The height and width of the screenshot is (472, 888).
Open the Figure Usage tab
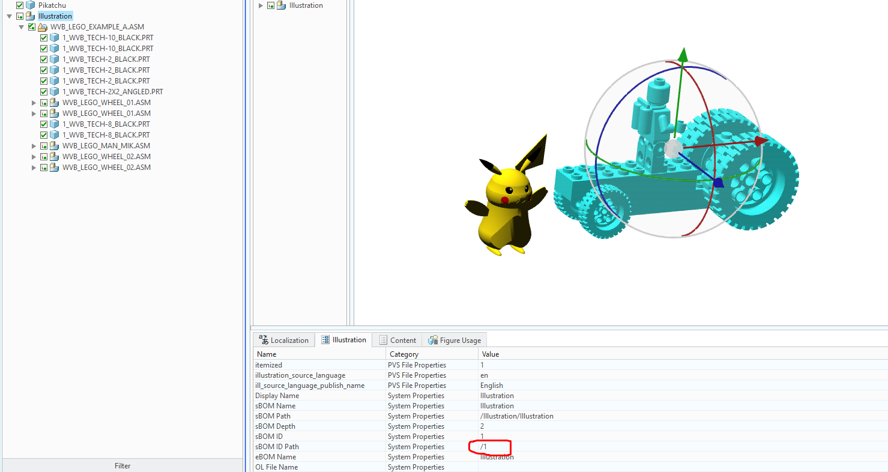click(455, 340)
